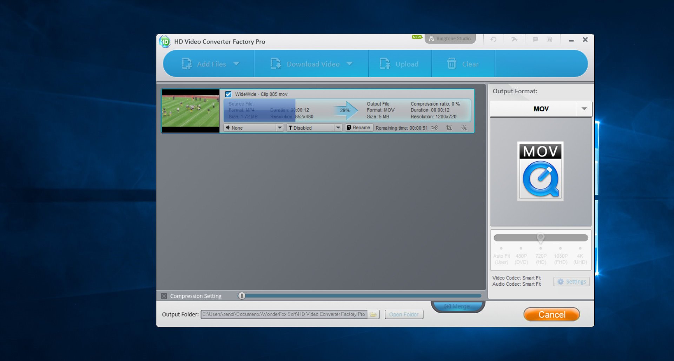Screen dimensions: 674x361
Task: Click the football clip video thumbnail
Action: 191,111
